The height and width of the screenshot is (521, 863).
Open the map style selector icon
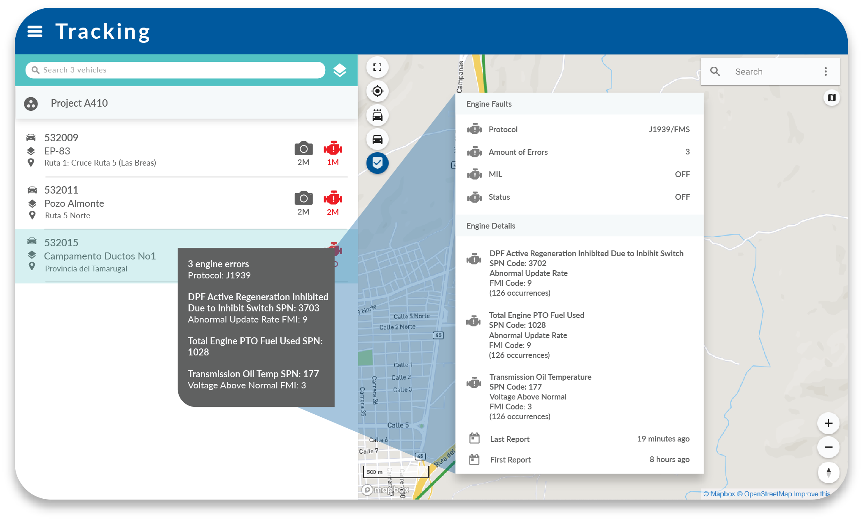tap(831, 98)
